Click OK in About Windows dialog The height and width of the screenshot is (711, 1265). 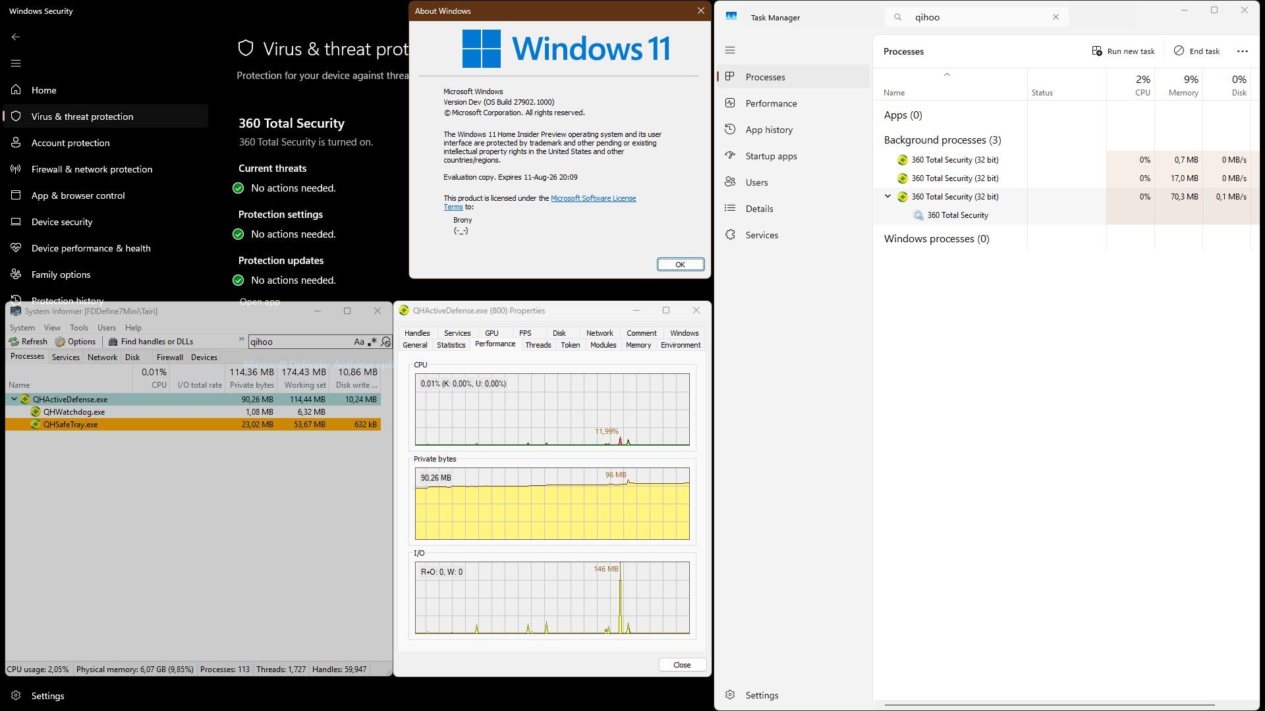click(x=681, y=265)
